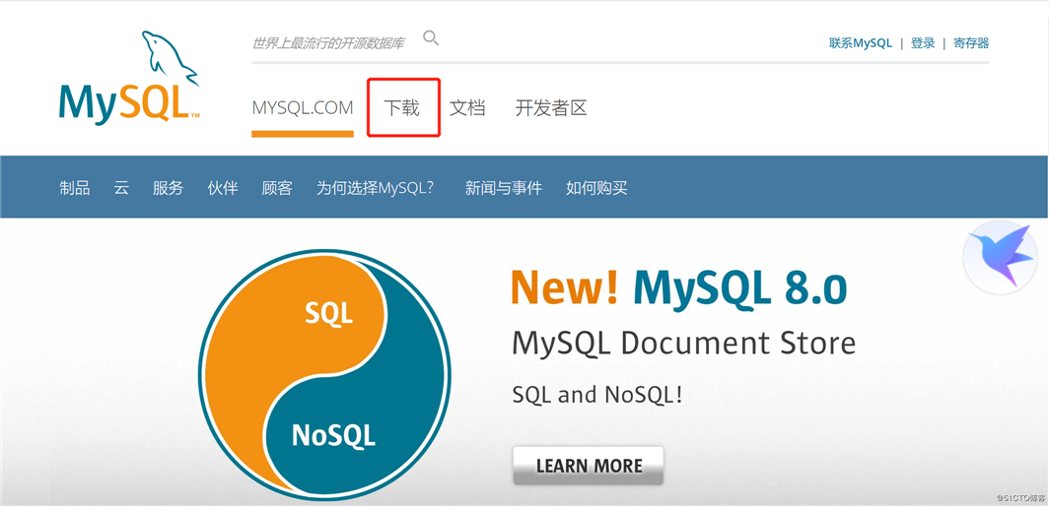The image size is (1049, 506).
Task: Click 伙伴 in the blue navigation bar
Action: [223, 188]
